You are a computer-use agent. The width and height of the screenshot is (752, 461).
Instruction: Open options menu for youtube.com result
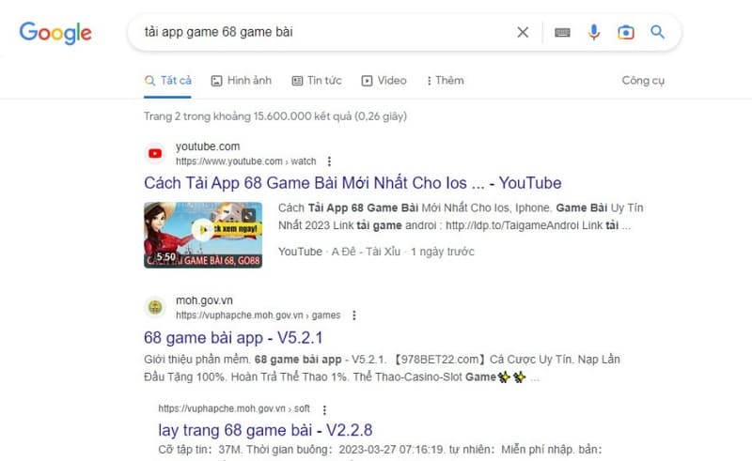[x=329, y=161]
